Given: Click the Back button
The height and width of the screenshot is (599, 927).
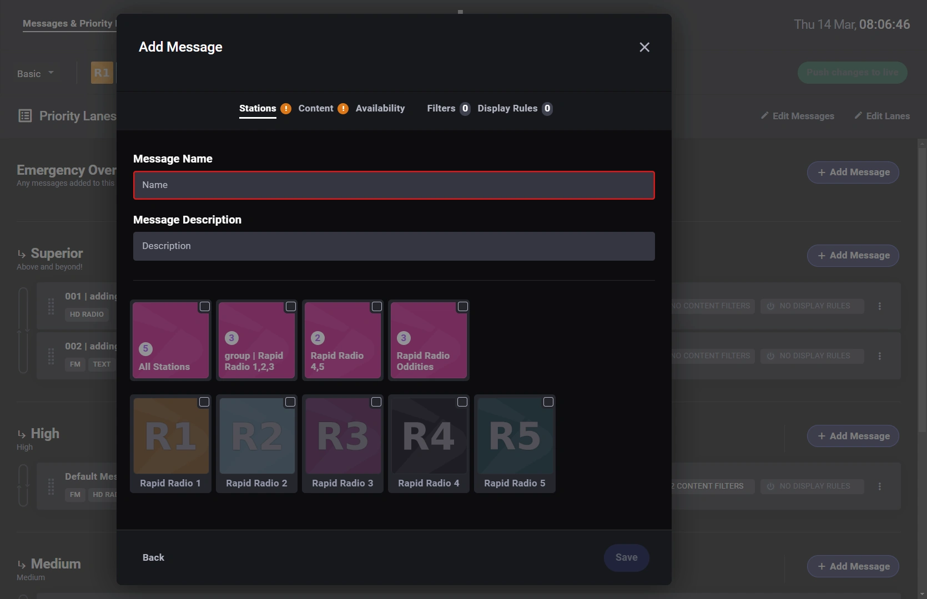Looking at the screenshot, I should click(x=153, y=557).
